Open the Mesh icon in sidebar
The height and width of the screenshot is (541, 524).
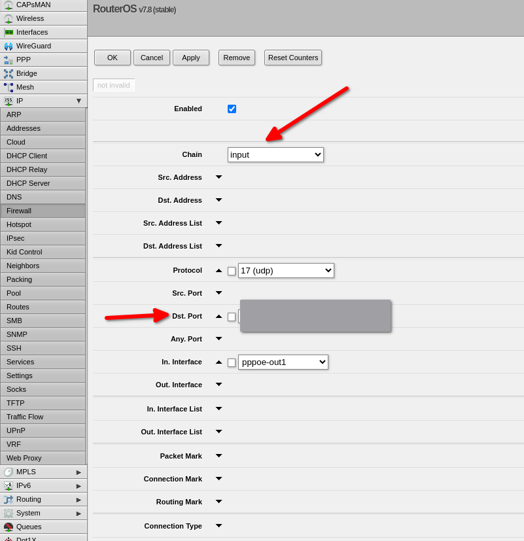point(9,87)
